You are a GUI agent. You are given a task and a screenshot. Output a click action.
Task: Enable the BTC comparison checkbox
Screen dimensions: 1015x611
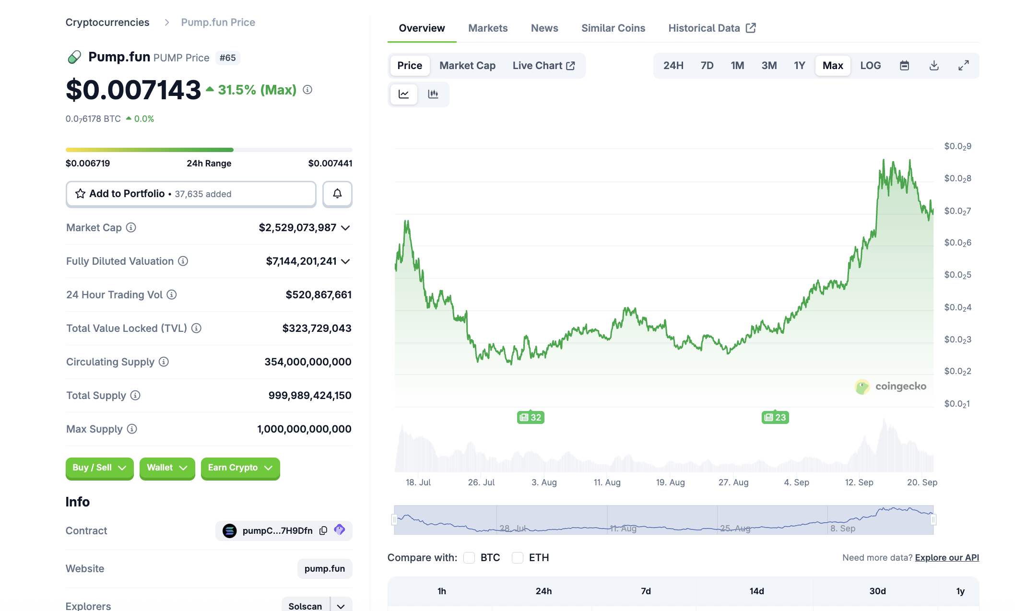(x=469, y=557)
